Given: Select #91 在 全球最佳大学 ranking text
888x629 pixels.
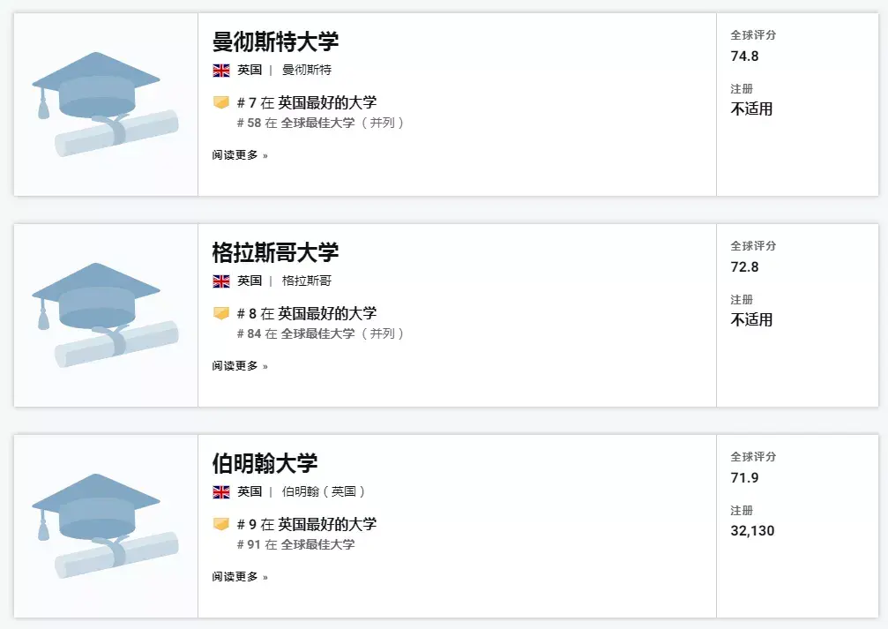Looking at the screenshot, I should coord(295,544).
